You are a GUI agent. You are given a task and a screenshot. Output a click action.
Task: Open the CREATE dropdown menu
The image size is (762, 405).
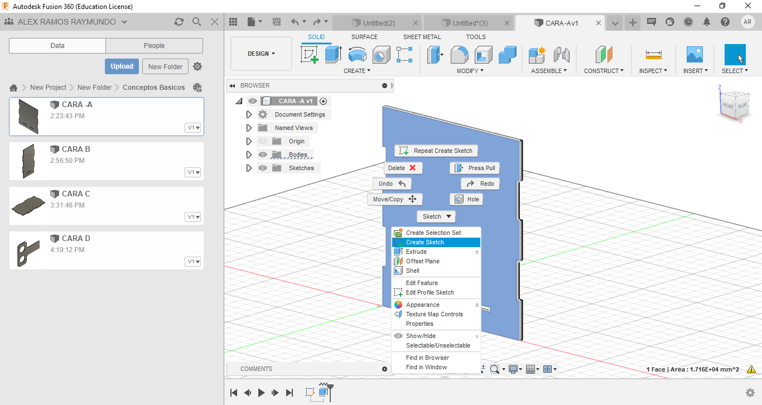click(x=357, y=71)
